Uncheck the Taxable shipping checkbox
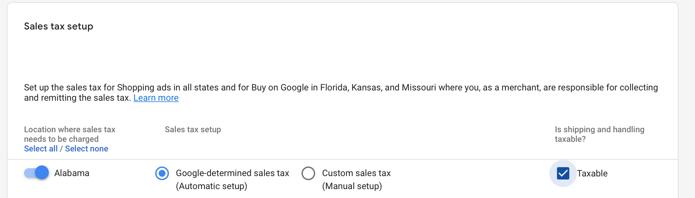 (563, 173)
